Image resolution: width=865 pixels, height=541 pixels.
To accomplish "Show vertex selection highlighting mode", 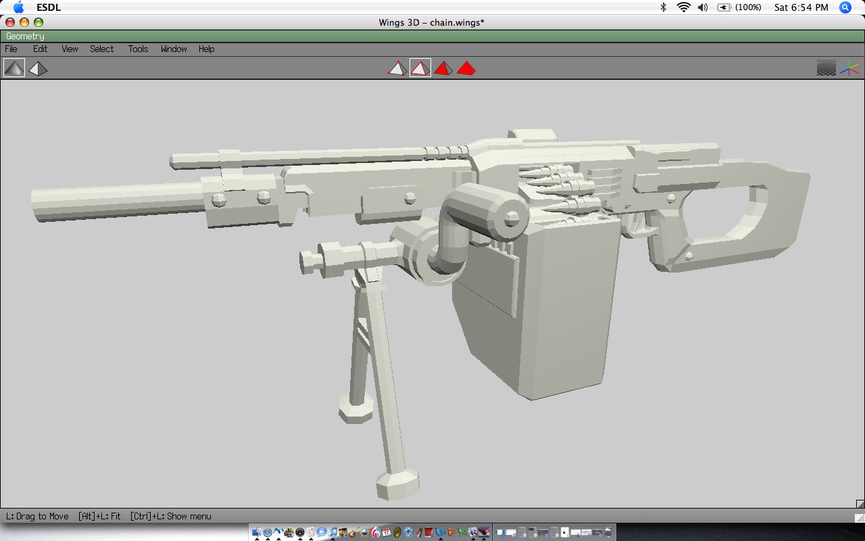I will tap(397, 68).
